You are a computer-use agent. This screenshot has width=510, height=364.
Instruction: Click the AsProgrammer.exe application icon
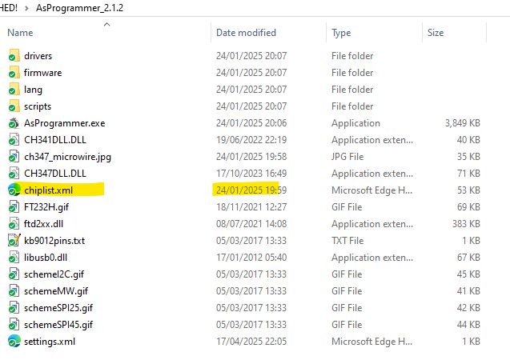tap(14, 123)
